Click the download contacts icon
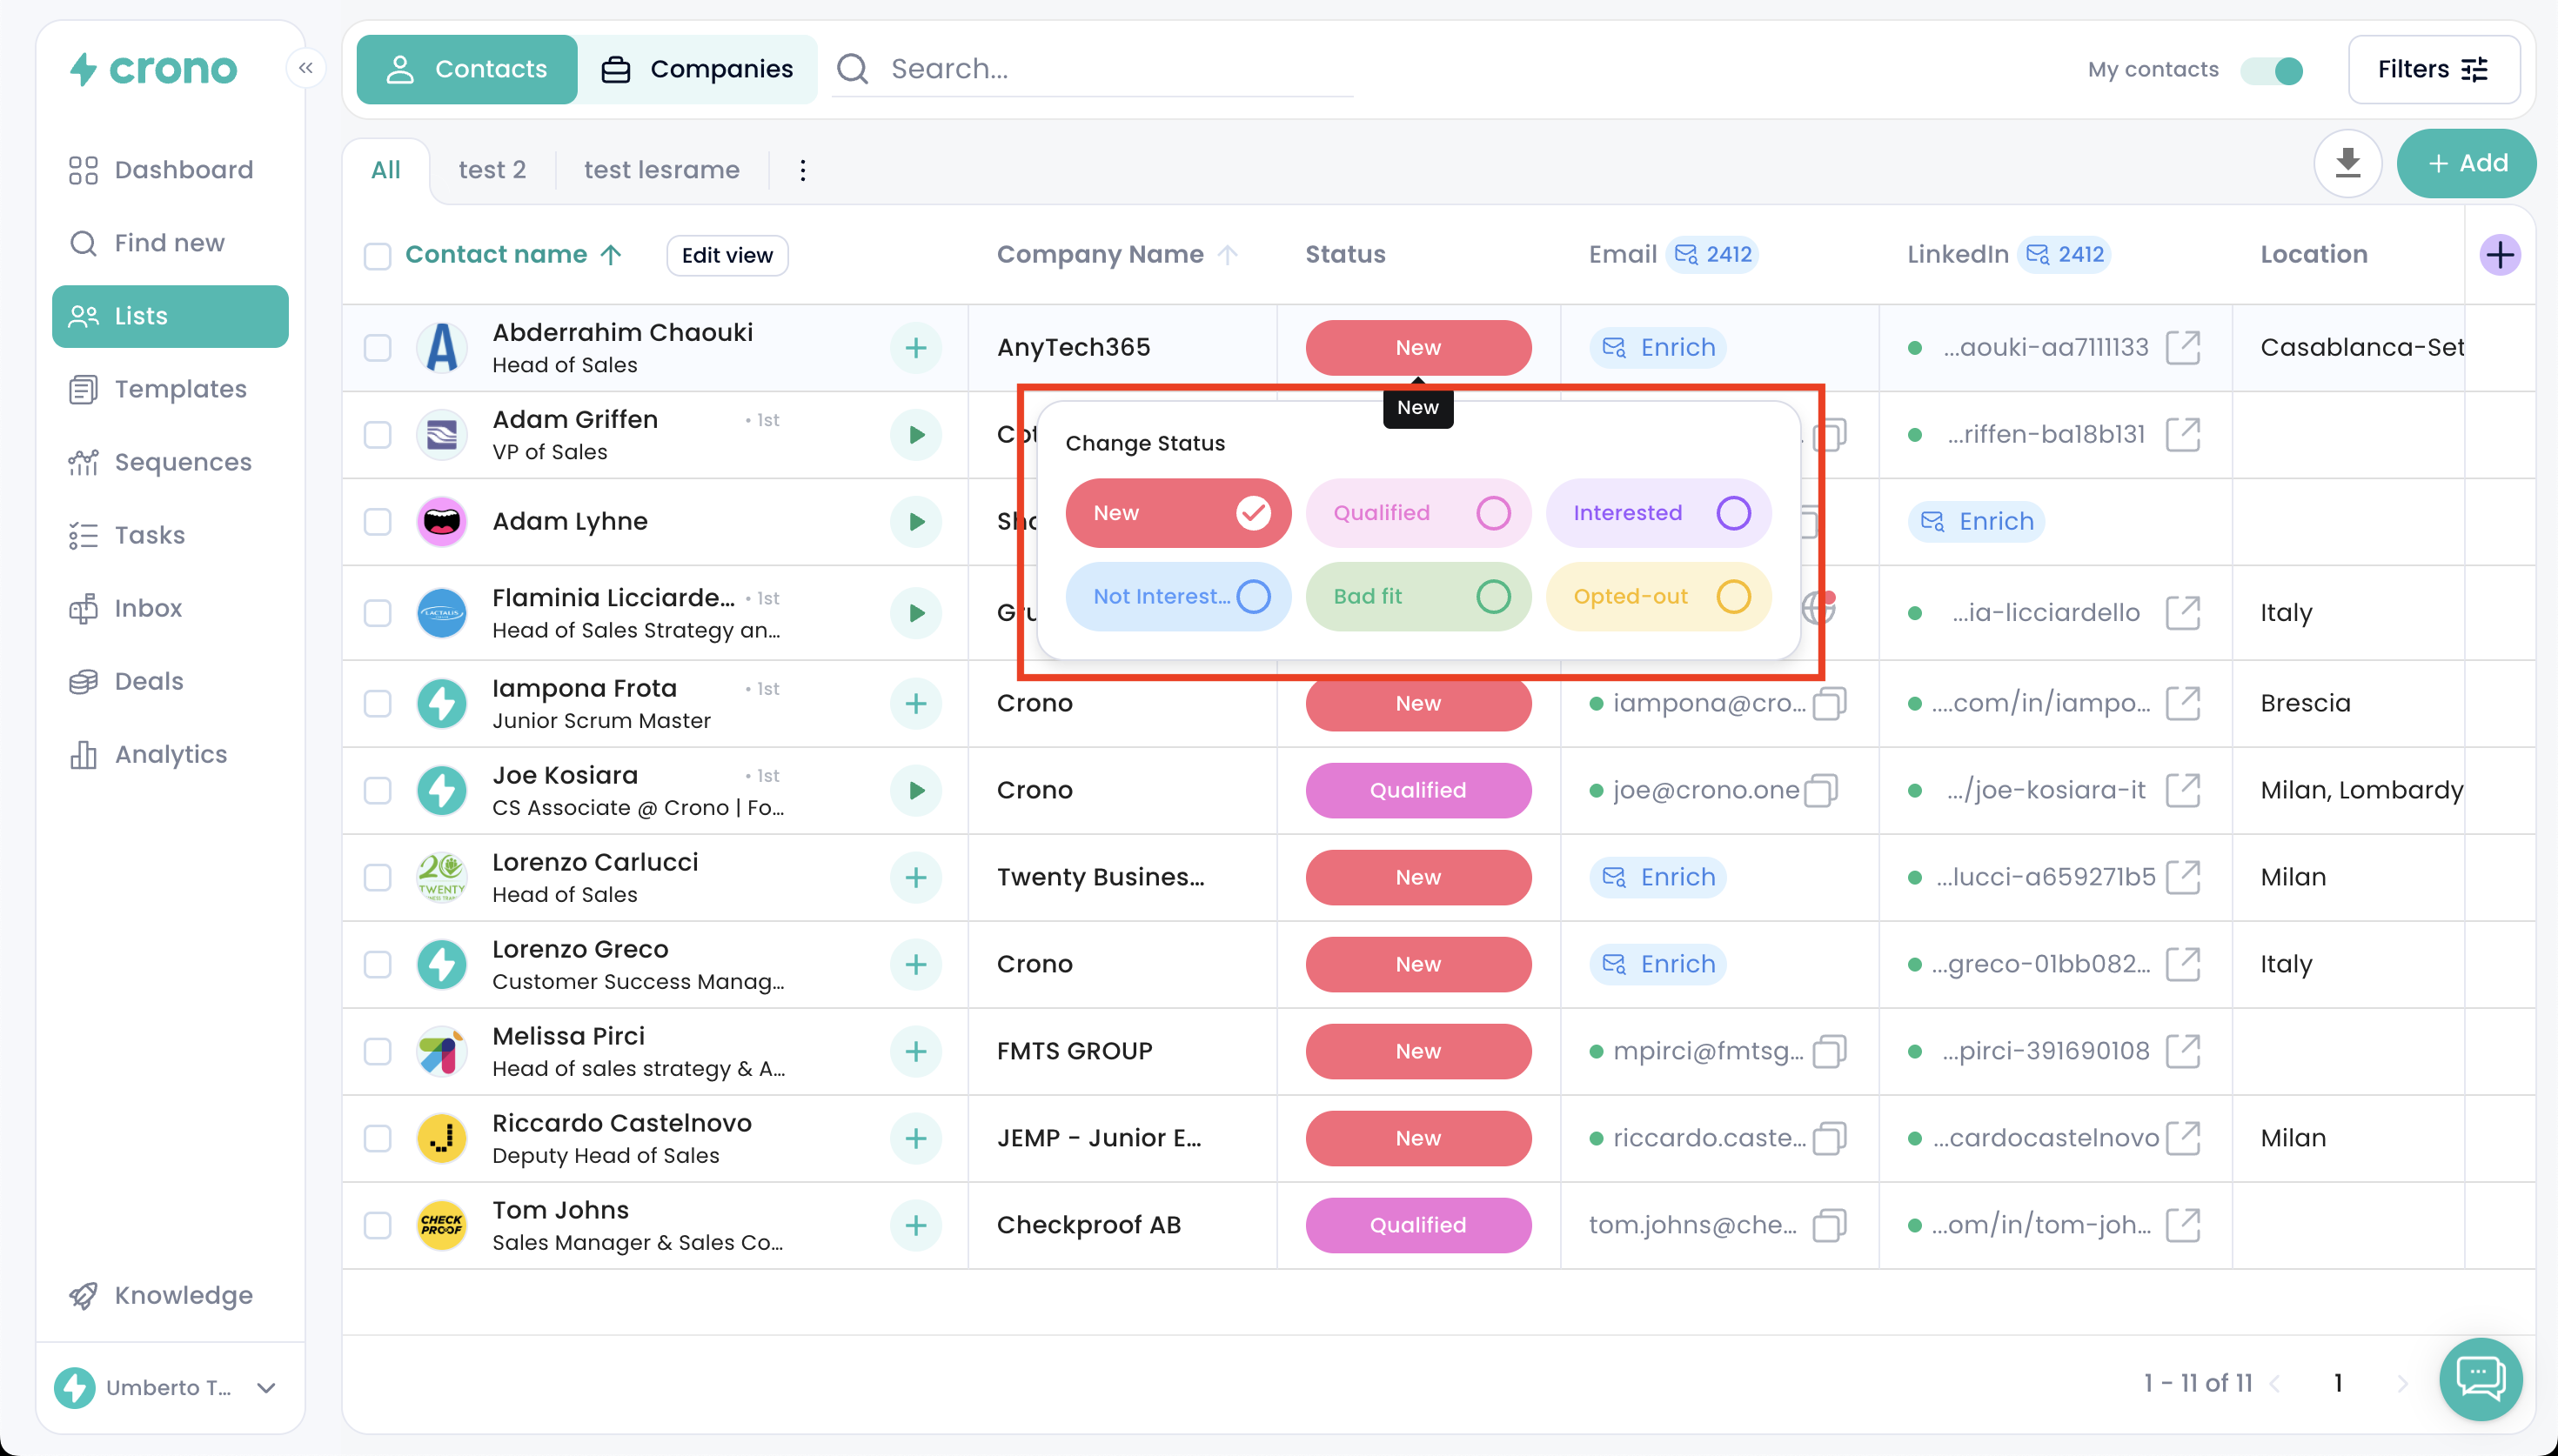 pyautogui.click(x=2347, y=164)
